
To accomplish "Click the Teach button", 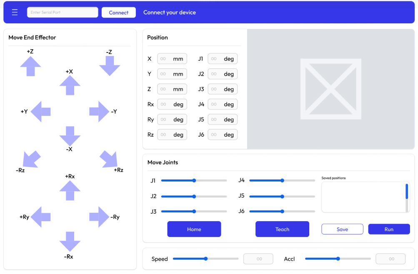I will pos(282,229).
